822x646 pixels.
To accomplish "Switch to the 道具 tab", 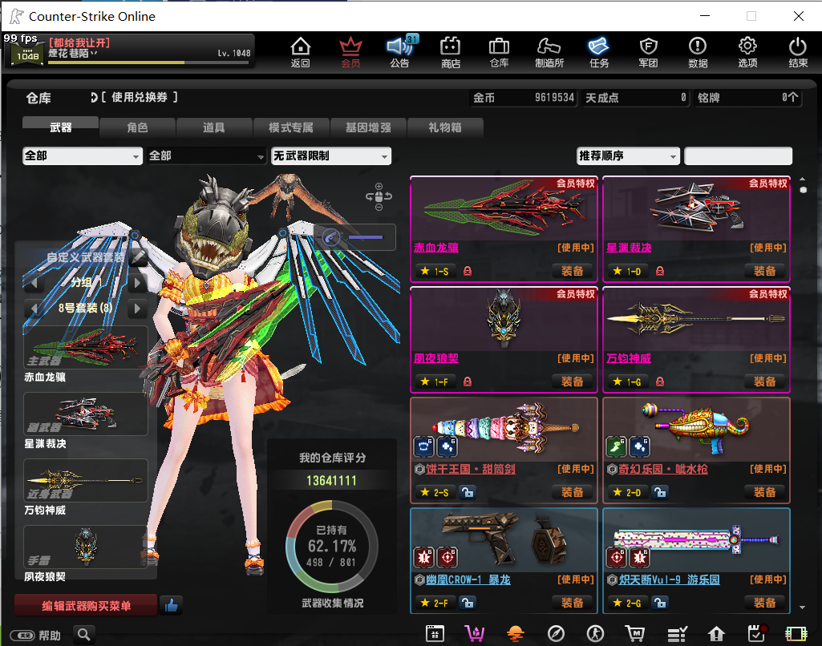I will click(x=214, y=127).
